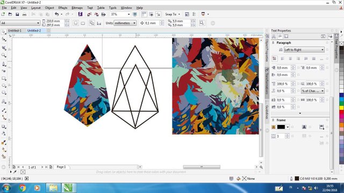Viewport: 344px width, 193px height.
Task: Apply left paragraph alignment
Action: [283, 58]
